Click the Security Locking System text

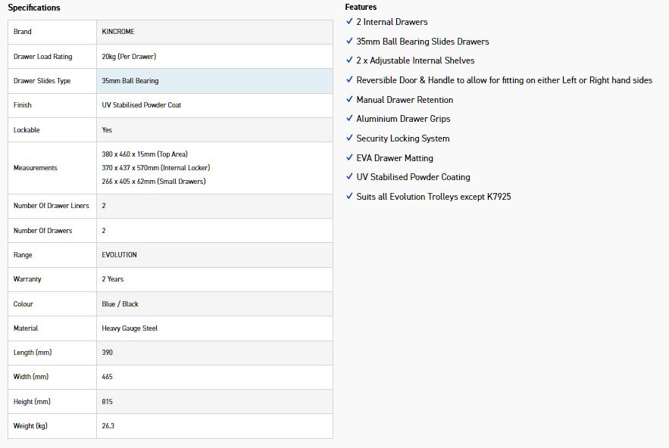tap(403, 138)
